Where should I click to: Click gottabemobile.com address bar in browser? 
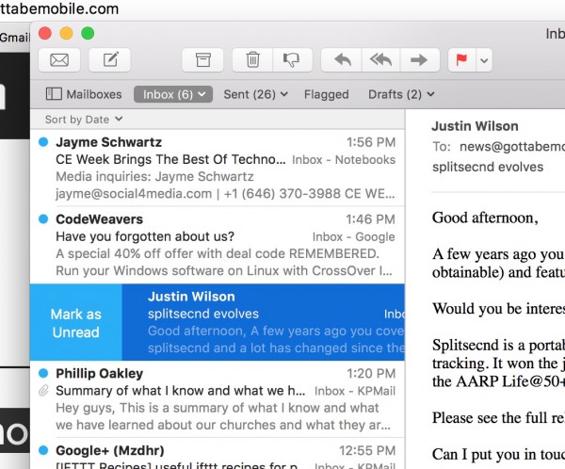pyautogui.click(x=59, y=8)
